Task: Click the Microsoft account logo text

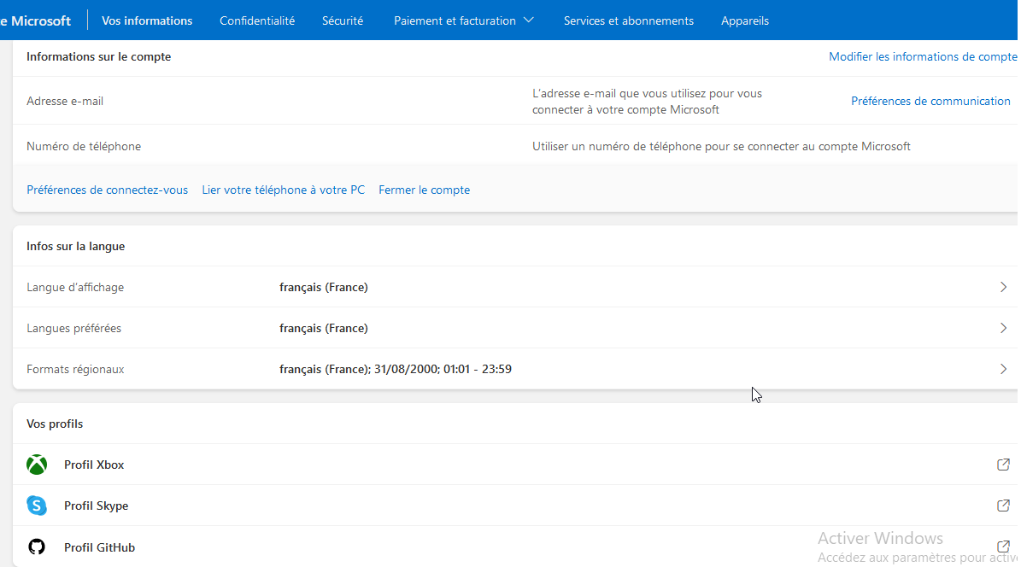Action: point(36,20)
